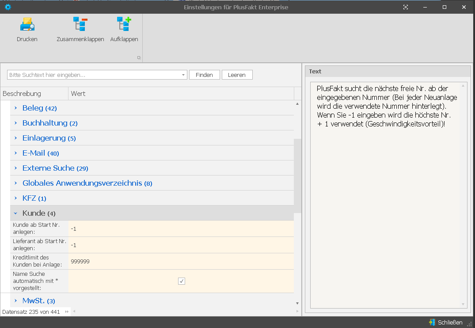The width and height of the screenshot is (475, 328).
Task: Click the Aufklappen tree icon
Action: [124, 24]
